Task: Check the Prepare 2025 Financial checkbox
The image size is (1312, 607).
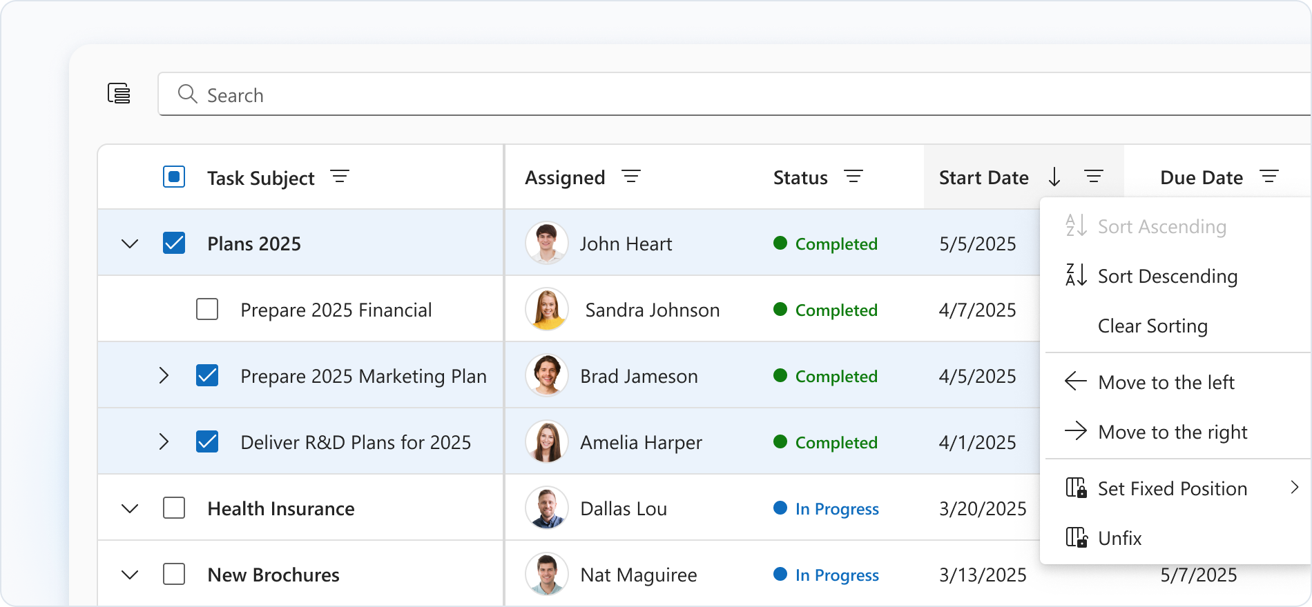Action: 207,309
